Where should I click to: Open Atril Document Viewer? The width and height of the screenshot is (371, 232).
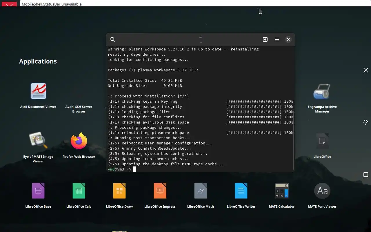point(38,96)
